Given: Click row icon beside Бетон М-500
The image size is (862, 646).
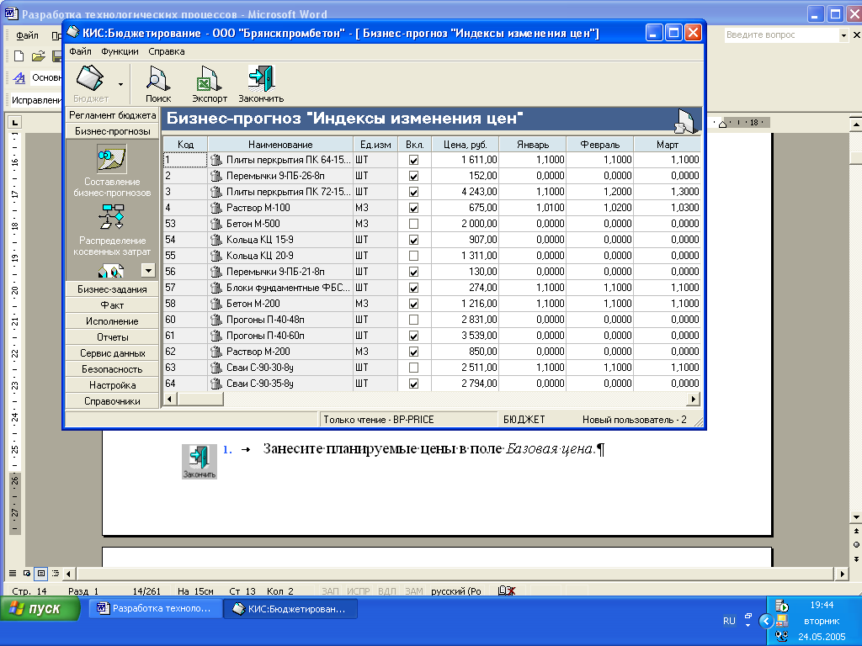Looking at the screenshot, I should coord(216,224).
